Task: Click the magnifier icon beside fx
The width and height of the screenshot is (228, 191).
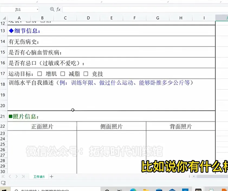Action: (52, 9)
